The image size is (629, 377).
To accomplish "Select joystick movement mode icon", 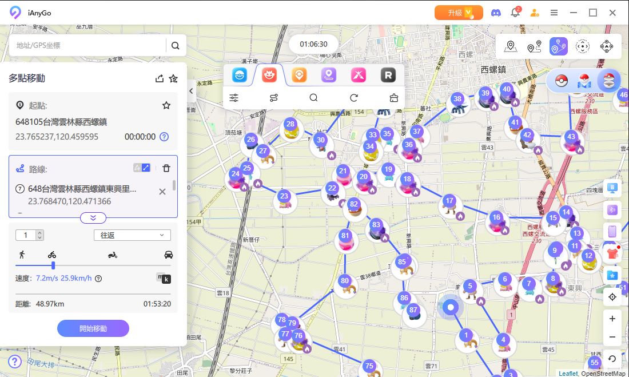I will pyautogui.click(x=583, y=46).
